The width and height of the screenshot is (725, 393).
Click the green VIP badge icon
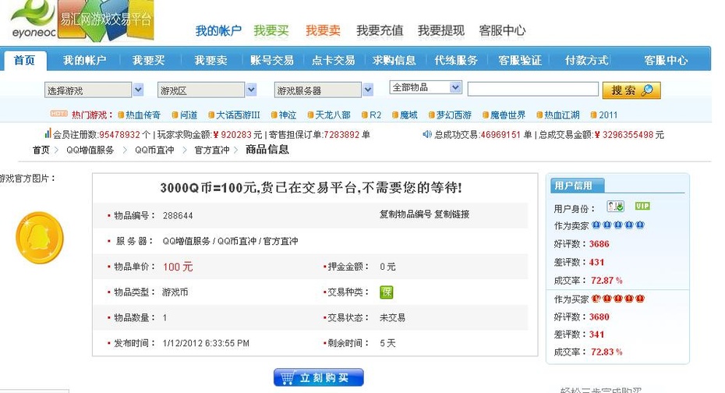click(x=642, y=207)
